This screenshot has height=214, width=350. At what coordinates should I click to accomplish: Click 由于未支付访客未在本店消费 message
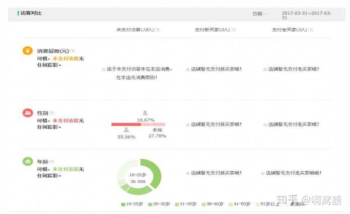[x=139, y=69]
